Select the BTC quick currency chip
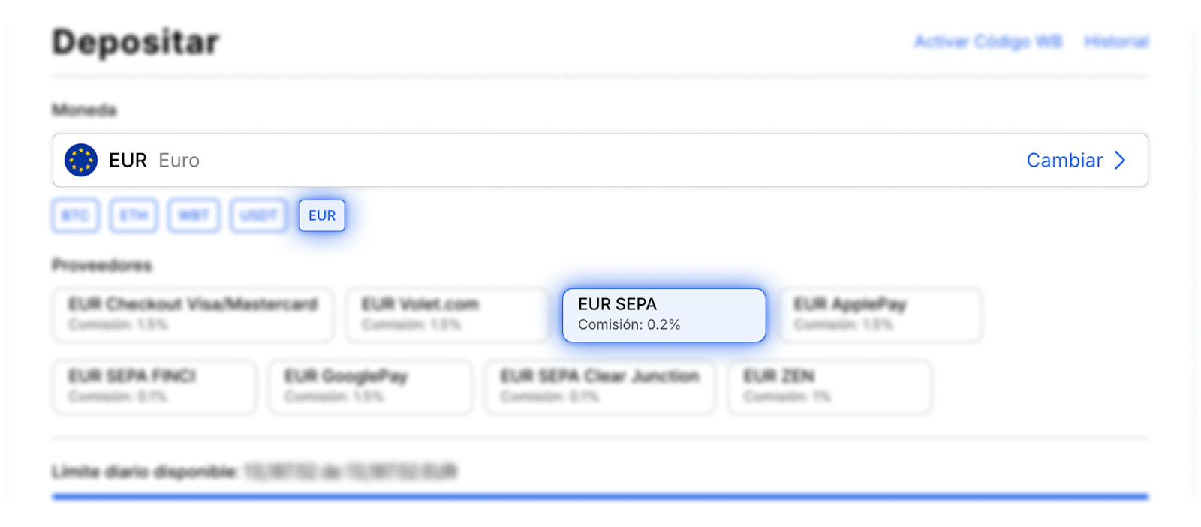This screenshot has height=527, width=1201. pos(75,215)
